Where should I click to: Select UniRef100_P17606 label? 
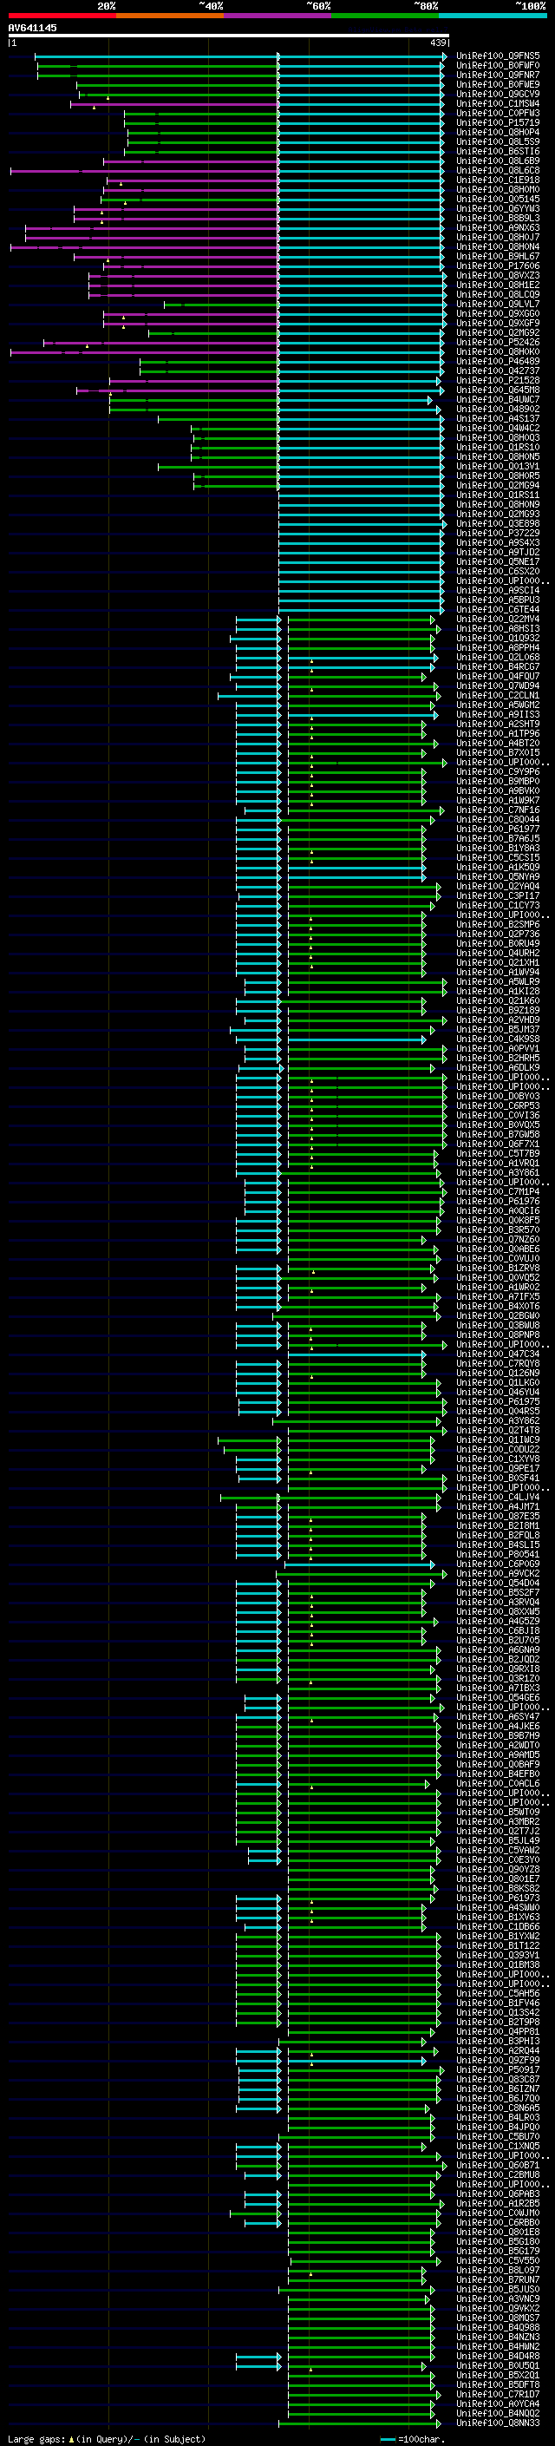(x=497, y=266)
